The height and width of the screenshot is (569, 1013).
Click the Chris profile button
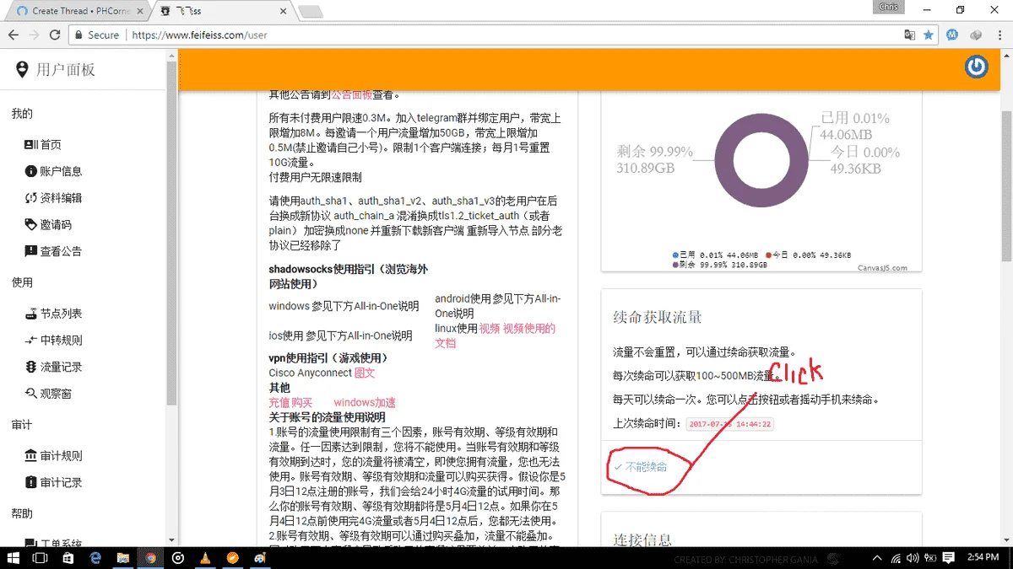click(888, 7)
